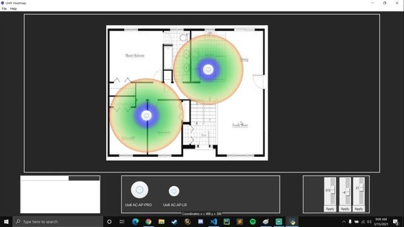Open Steam from the taskbar
This screenshot has width=404, height=227.
click(174, 221)
